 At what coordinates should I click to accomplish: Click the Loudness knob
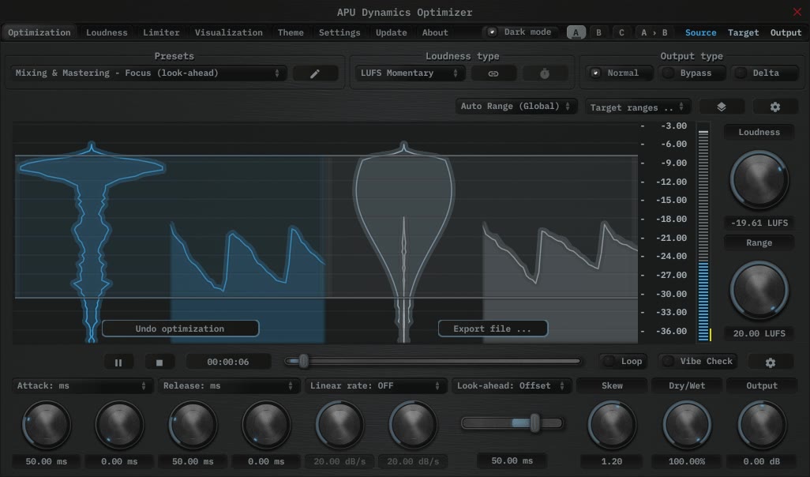point(759,179)
